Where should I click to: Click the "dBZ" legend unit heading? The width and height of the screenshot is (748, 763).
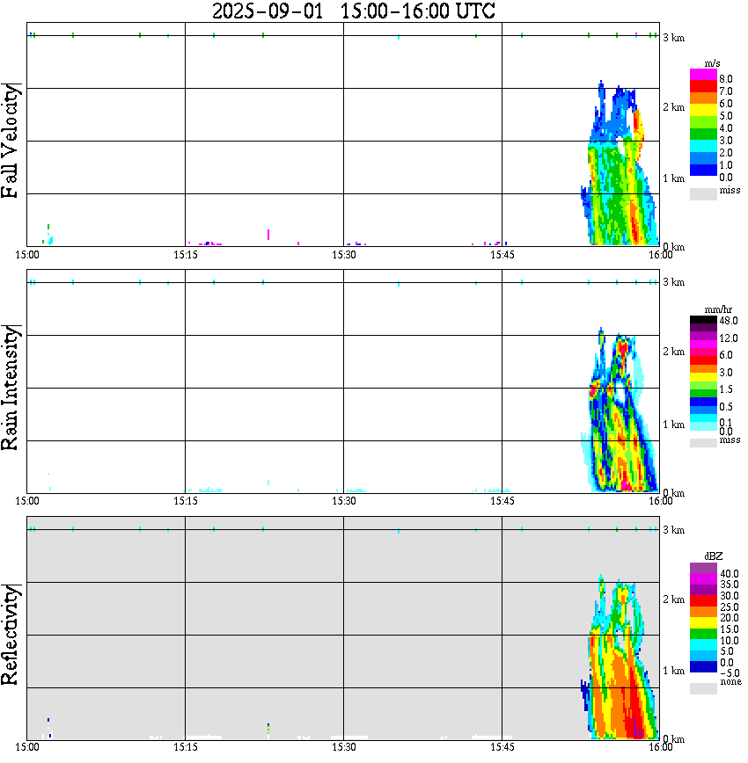[x=714, y=556]
